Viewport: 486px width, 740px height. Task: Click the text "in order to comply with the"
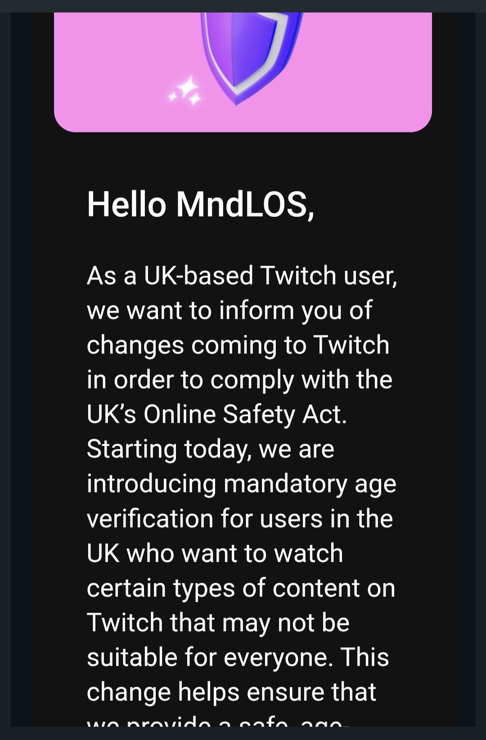[x=239, y=379]
